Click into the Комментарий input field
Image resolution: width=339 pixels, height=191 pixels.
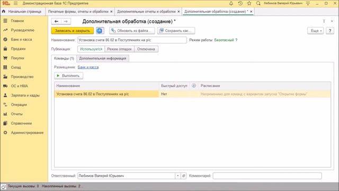coord(267,176)
